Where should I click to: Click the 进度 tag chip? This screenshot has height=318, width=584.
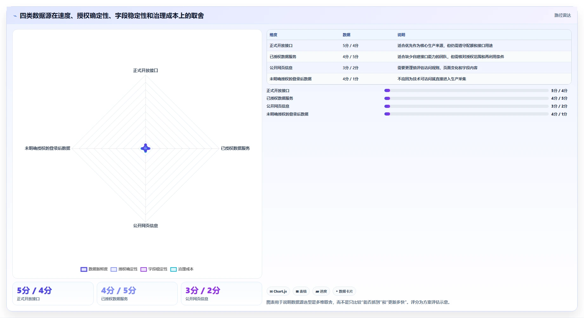(x=321, y=291)
